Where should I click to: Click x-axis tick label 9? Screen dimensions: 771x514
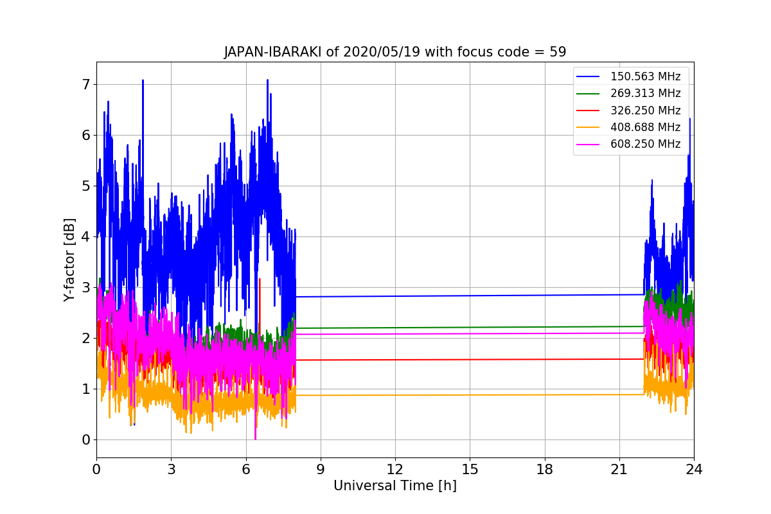321,470
